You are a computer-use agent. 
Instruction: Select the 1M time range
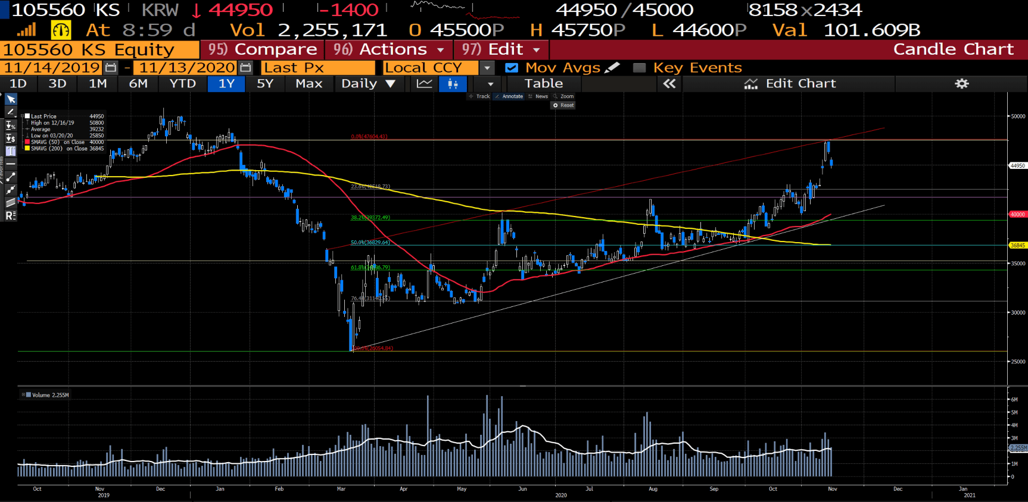click(98, 84)
